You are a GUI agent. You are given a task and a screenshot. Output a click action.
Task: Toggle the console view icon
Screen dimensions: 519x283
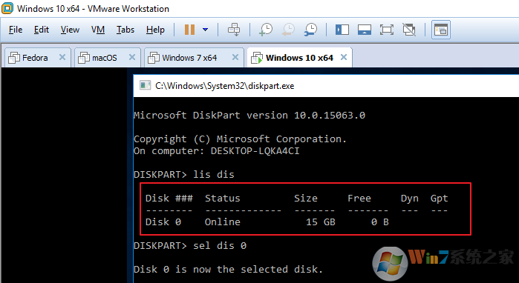coord(441,30)
